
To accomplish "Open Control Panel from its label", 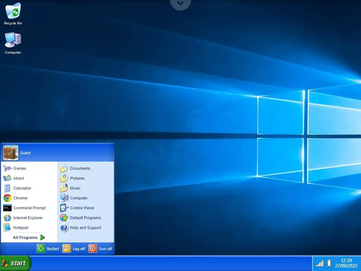I will pos(82,208).
